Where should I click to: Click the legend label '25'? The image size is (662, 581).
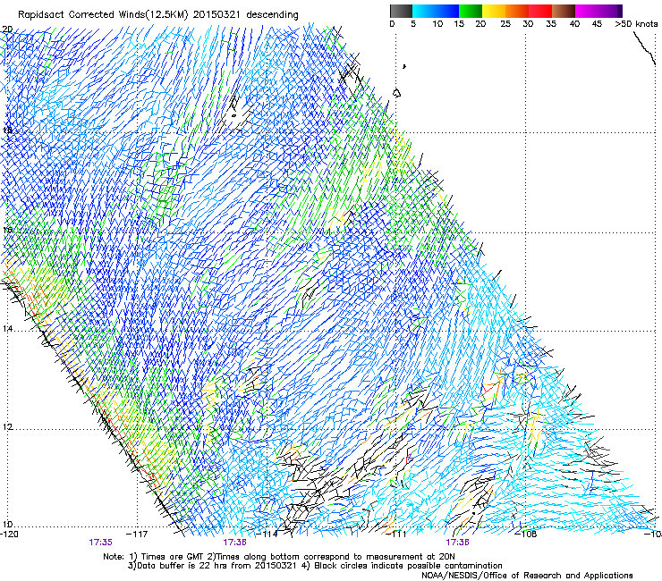505,24
